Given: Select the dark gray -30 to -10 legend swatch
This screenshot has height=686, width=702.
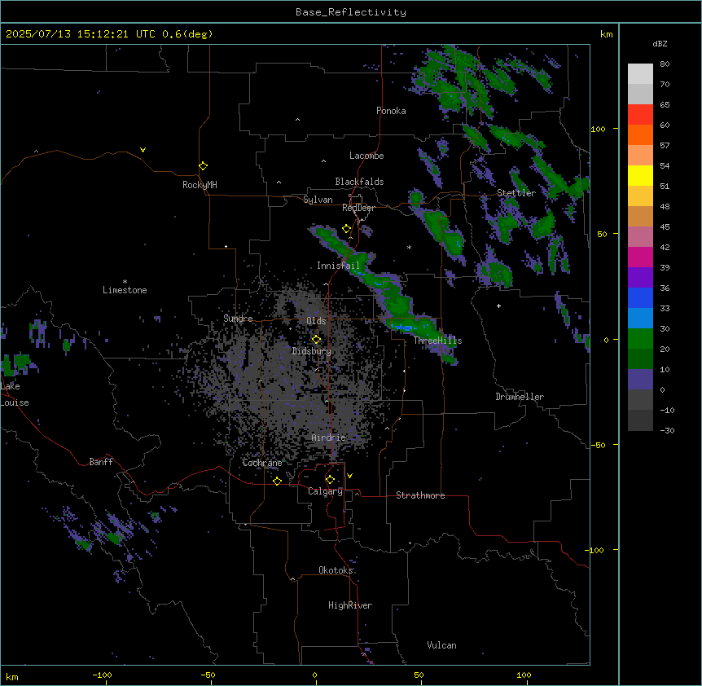Looking at the screenshot, I should [640, 420].
